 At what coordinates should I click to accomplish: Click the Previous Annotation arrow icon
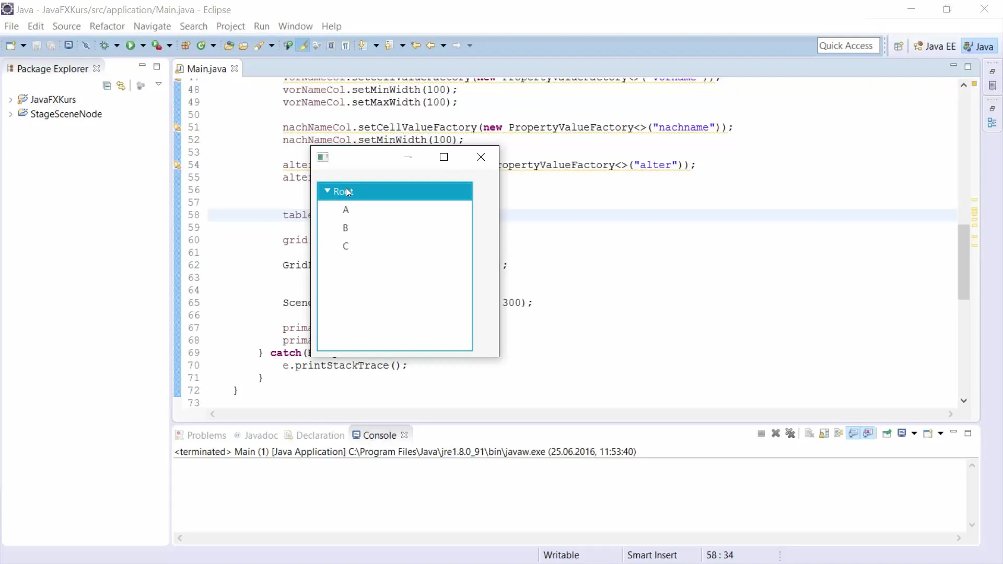click(389, 45)
